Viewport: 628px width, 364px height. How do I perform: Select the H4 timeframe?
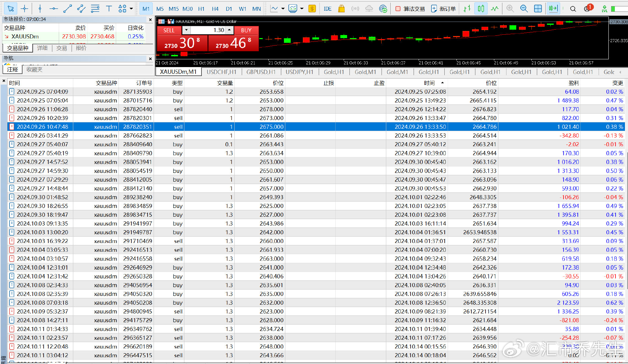coord(215,9)
